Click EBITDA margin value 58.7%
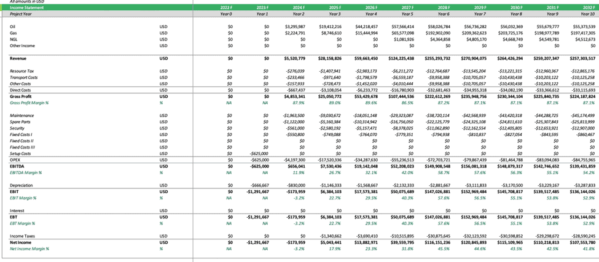Viewport: 599px width, 262px height. pos(446,173)
